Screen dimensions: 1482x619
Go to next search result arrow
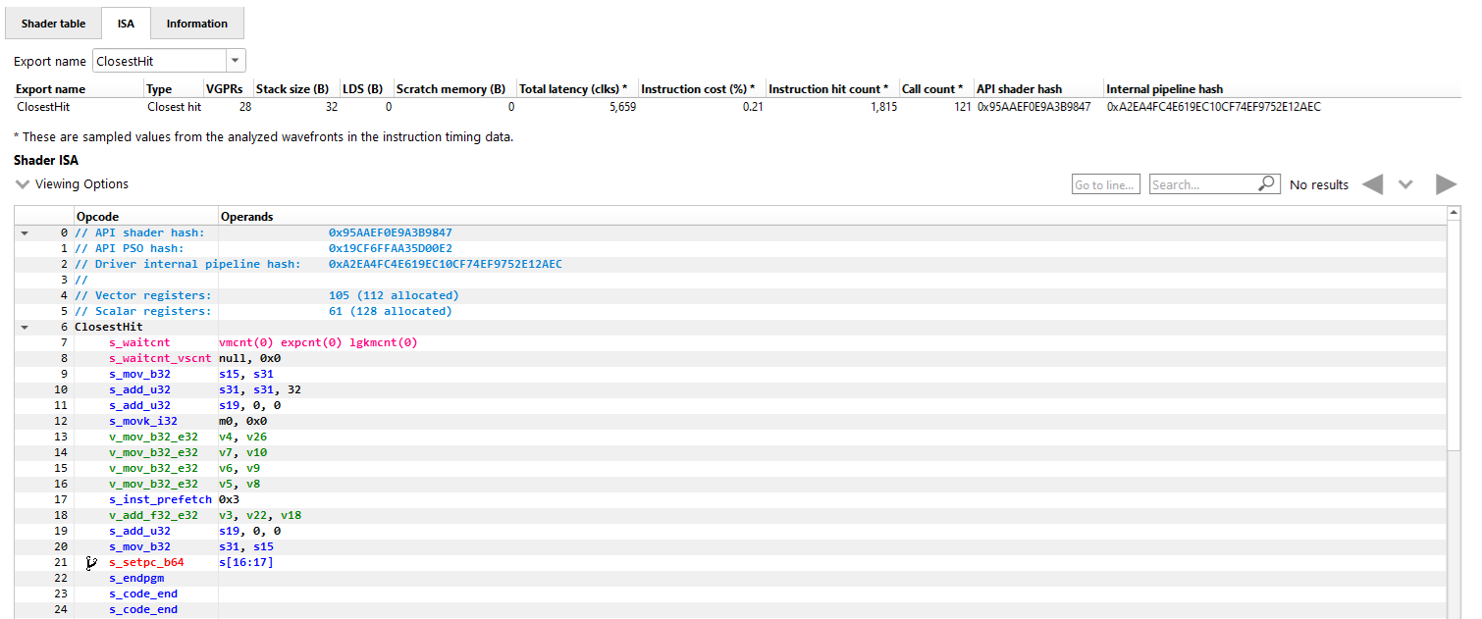1446,184
